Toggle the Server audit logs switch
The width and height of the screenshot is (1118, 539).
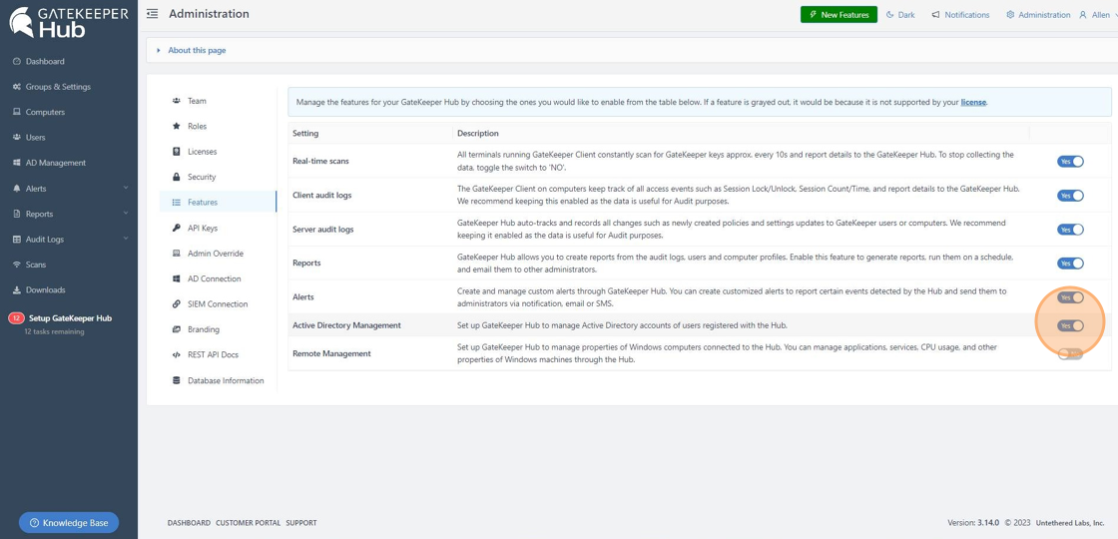click(x=1070, y=230)
